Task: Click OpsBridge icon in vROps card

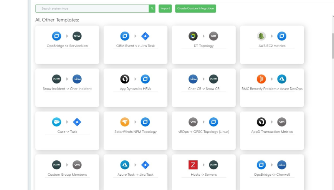Action: [213, 122]
